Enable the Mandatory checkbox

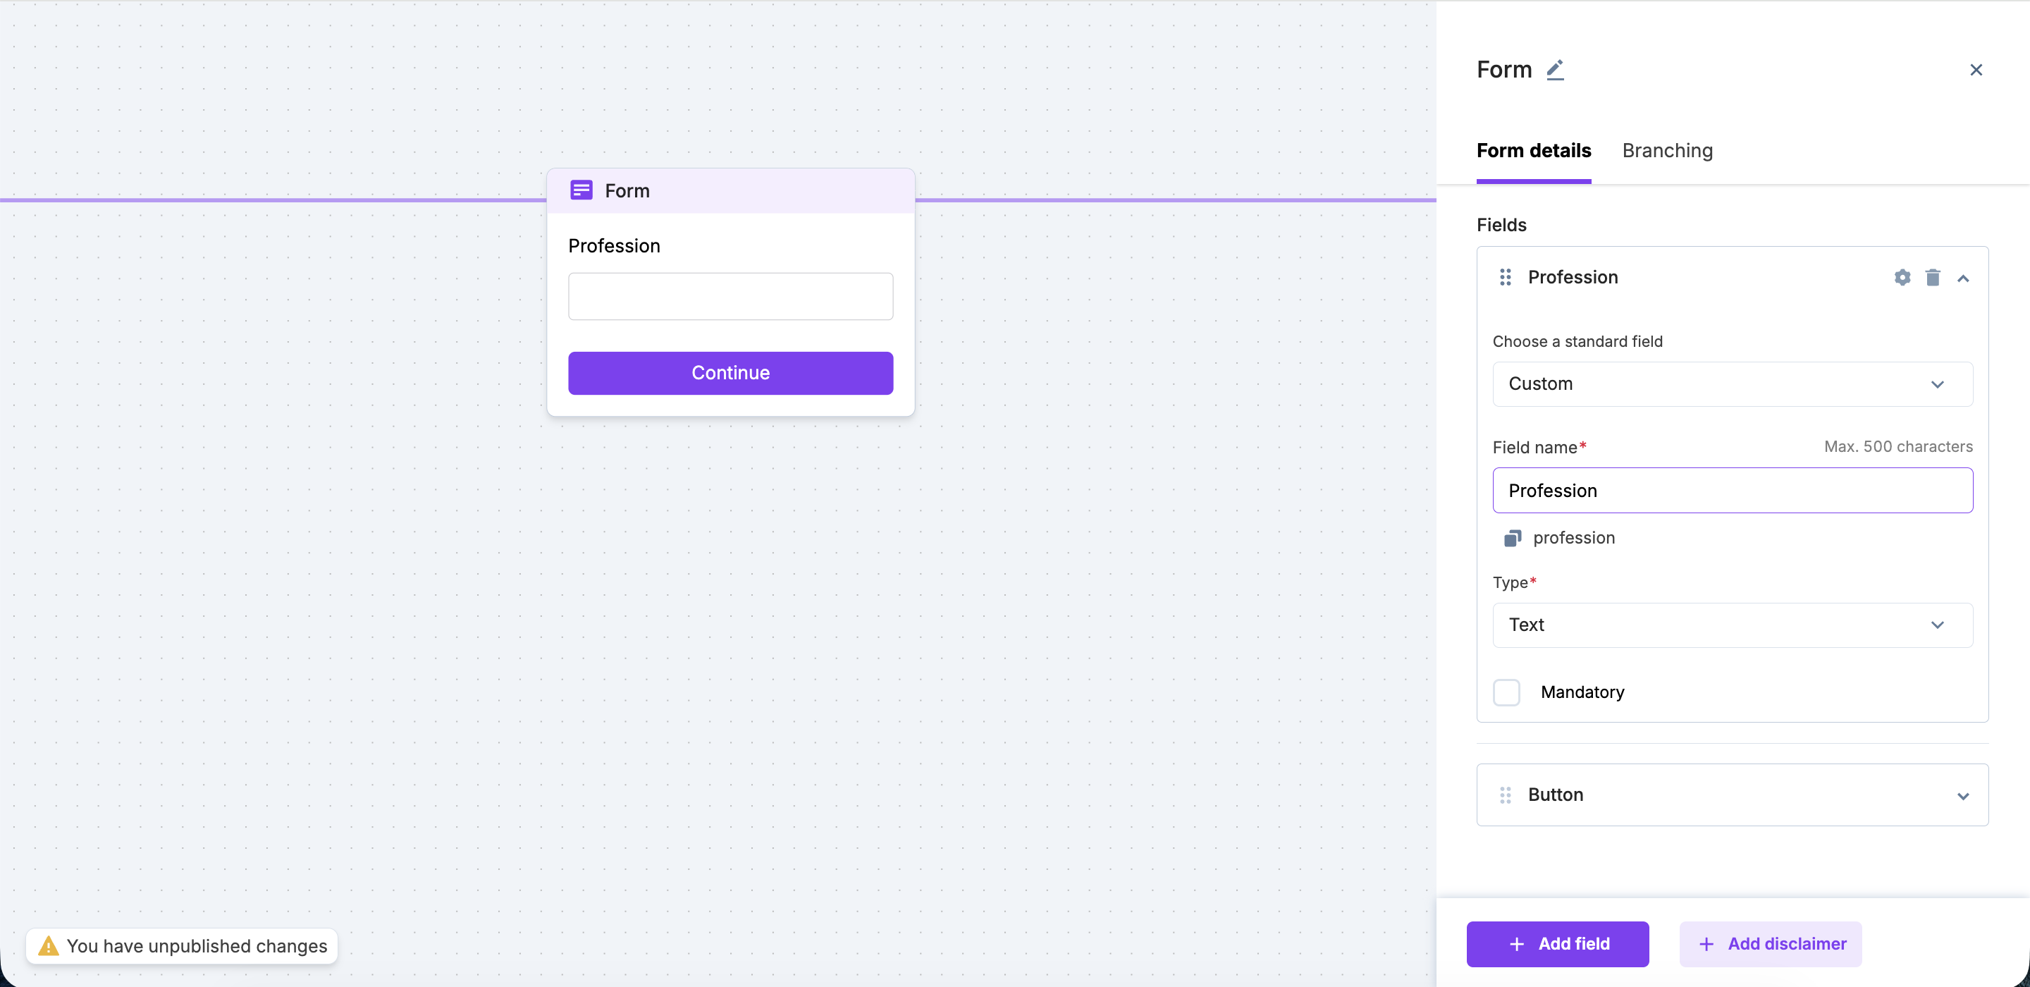coord(1507,692)
